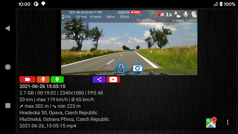Open the three-dot overflow menu

[227, 122]
